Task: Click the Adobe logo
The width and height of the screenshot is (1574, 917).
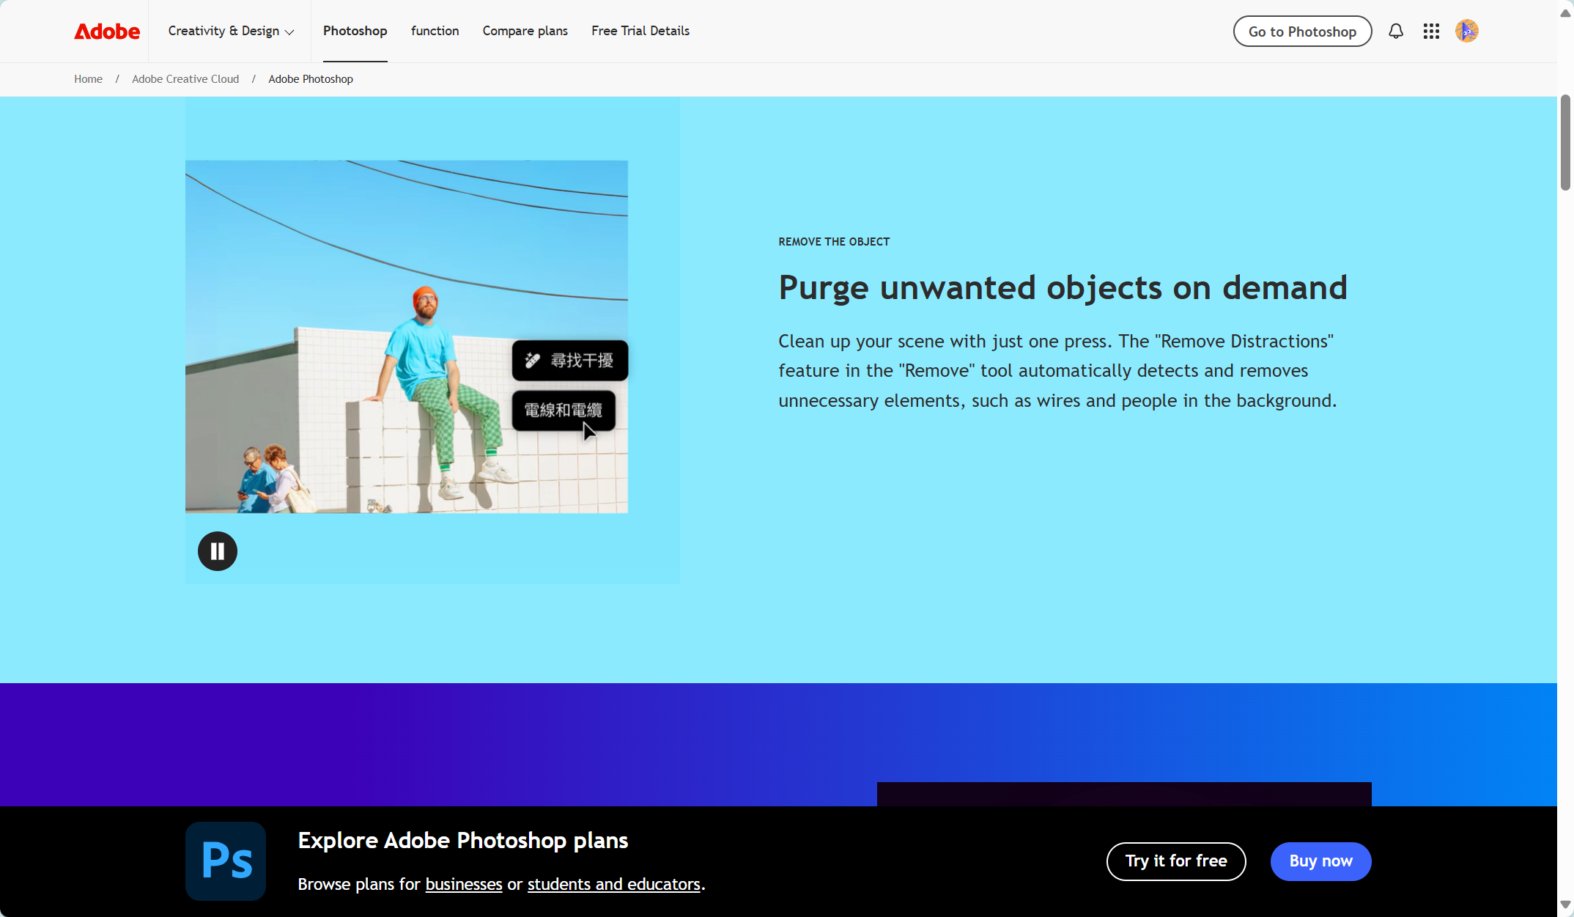Action: point(107,31)
